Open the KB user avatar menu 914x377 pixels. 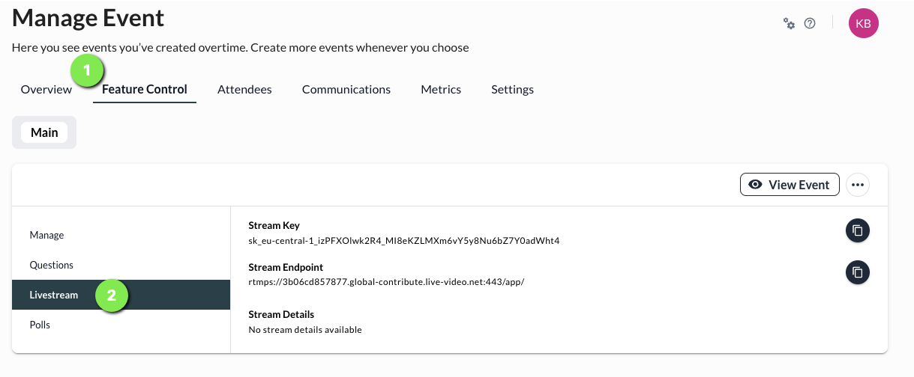[x=863, y=24]
